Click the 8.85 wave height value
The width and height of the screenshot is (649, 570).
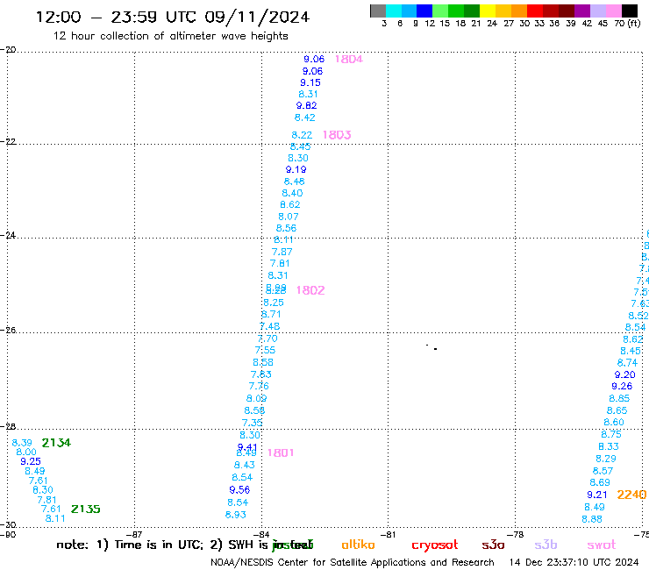619,399
